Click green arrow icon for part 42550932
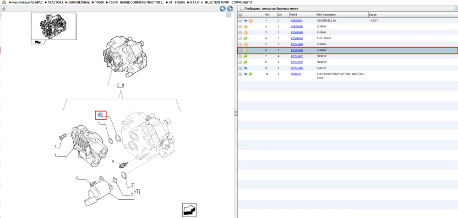 pos(245,62)
